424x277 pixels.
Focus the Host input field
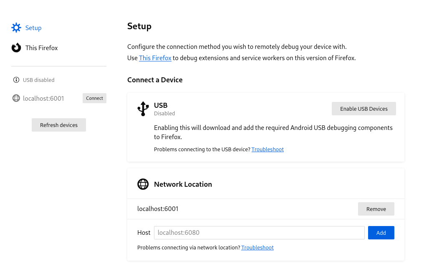pos(259,233)
